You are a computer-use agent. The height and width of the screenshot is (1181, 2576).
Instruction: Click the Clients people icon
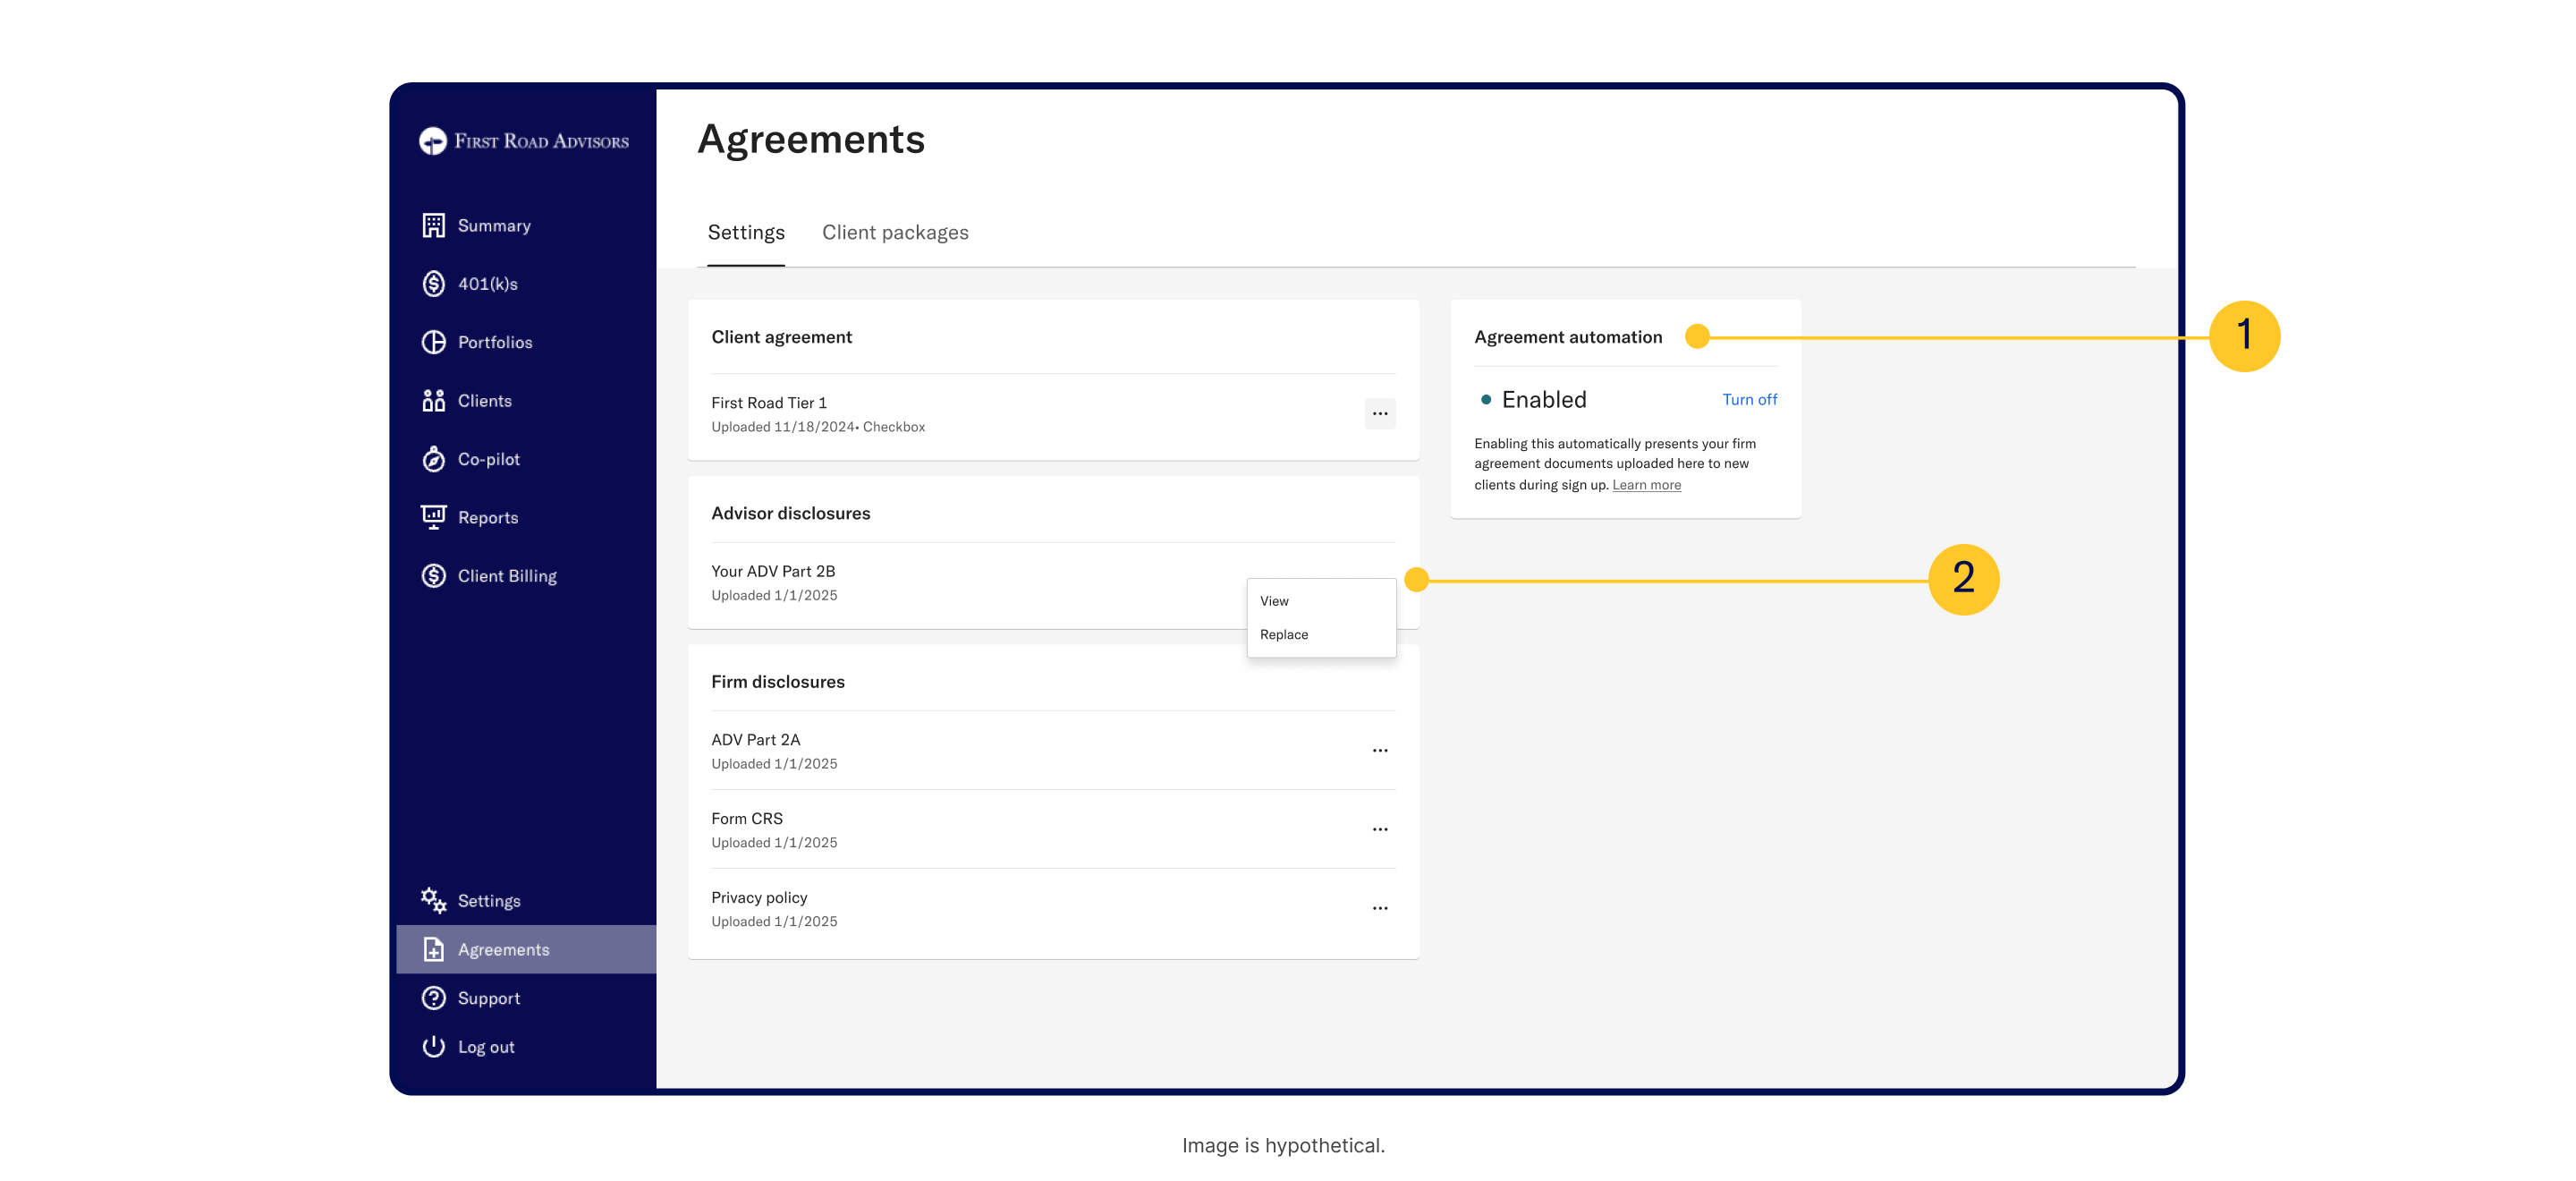433,401
